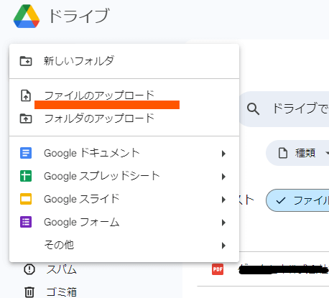Open the redacted PDF file row

point(263,269)
